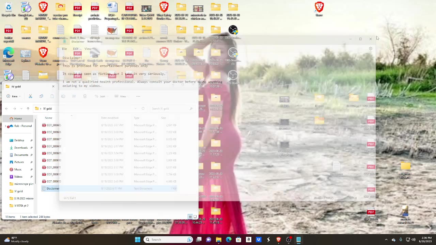This screenshot has height=245, width=436.
Task: Select file CCF_000605 in file list
Action: click(x=51, y=125)
